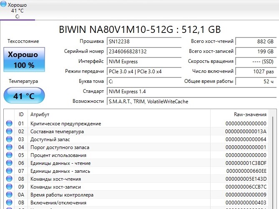Select attribute Единицы данных - запись
The image size is (279, 209).
coord(60,171)
